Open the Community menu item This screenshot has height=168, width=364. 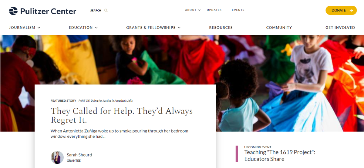click(x=279, y=28)
